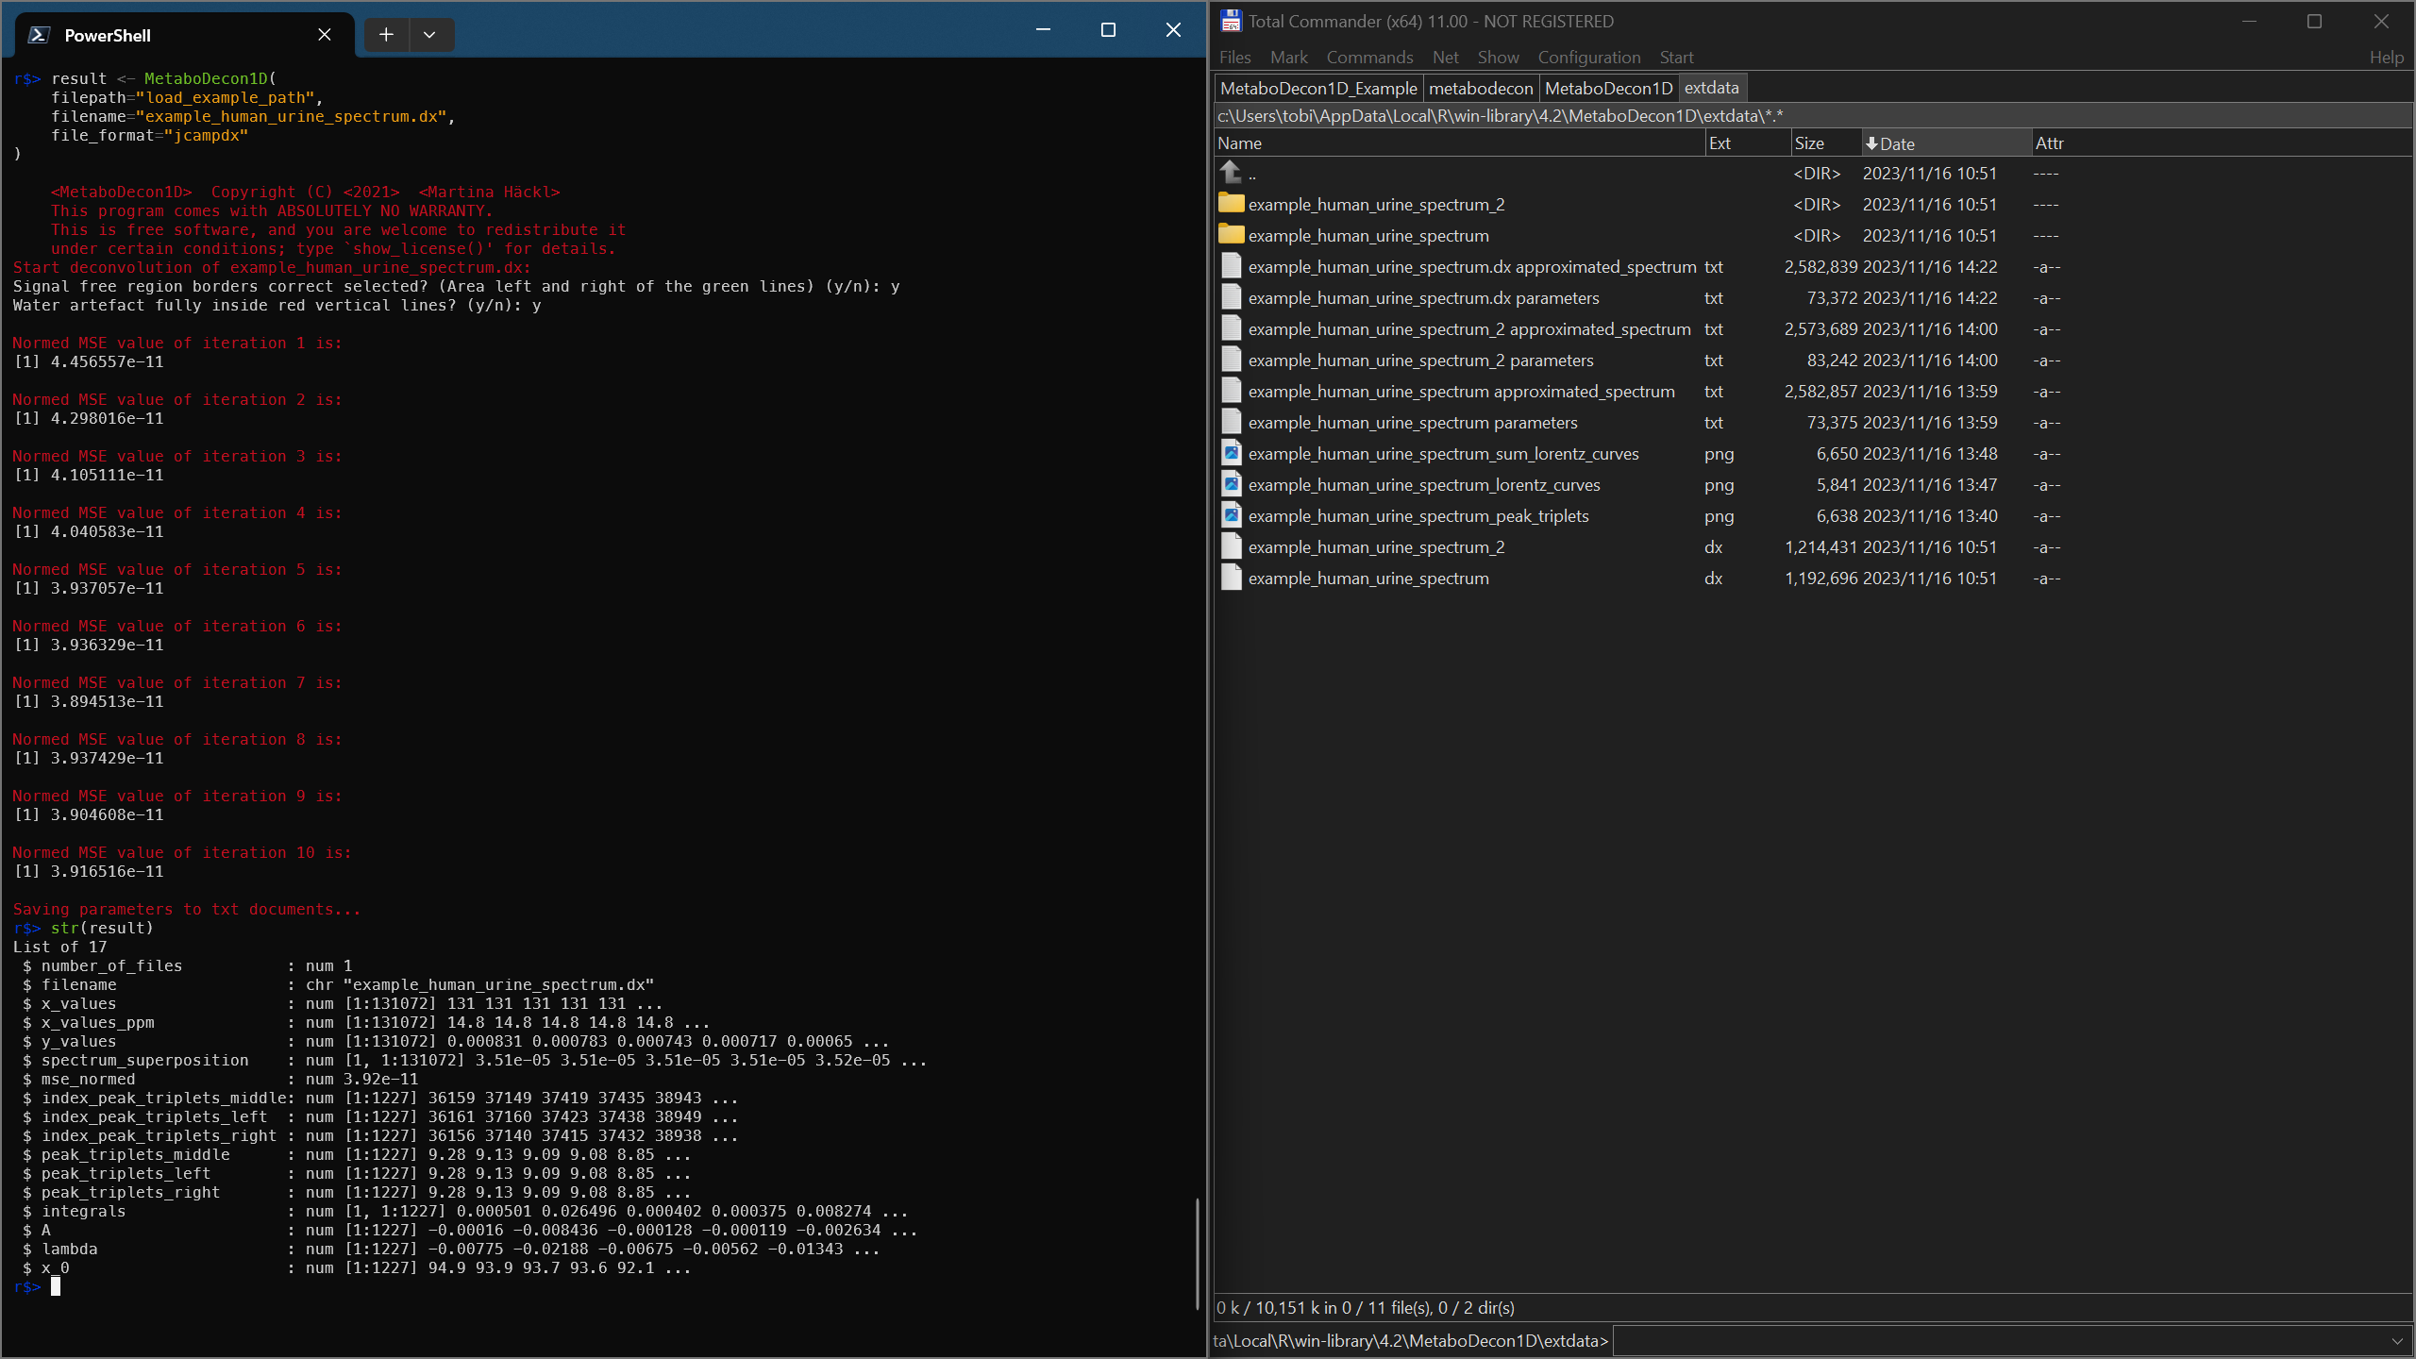Expand the terminal profile dropdown arrow
Screen dimensions: 2416x1359
(x=429, y=35)
